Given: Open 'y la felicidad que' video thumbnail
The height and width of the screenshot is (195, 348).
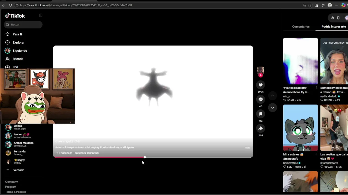Looking at the screenshot, I should tap(300, 61).
